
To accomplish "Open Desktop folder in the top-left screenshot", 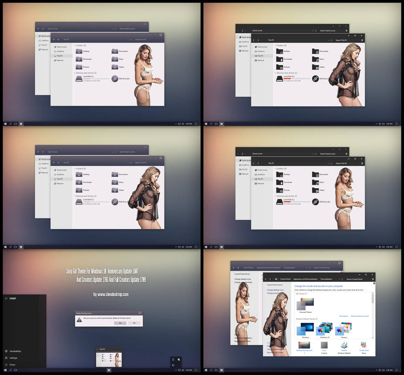I will coord(83,51).
